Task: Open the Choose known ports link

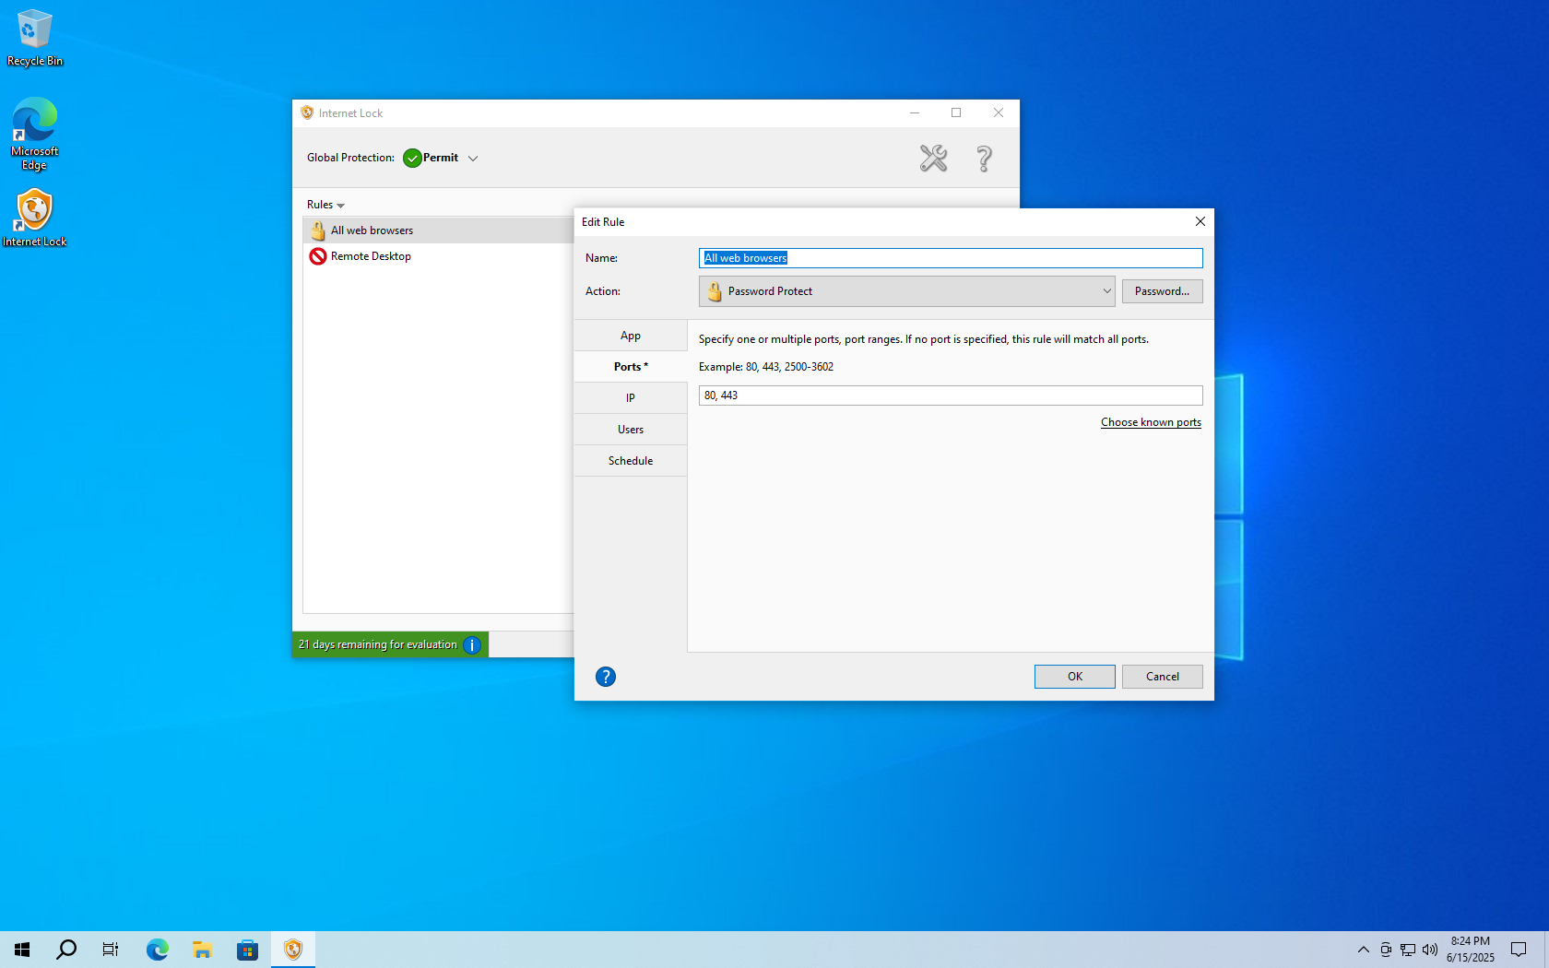Action: pos(1151,421)
